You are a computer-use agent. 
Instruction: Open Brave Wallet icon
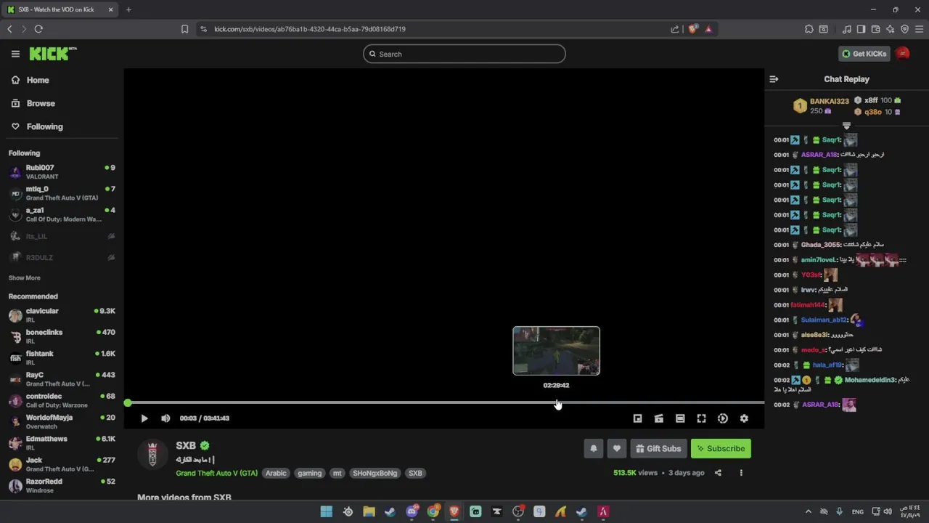point(875,29)
